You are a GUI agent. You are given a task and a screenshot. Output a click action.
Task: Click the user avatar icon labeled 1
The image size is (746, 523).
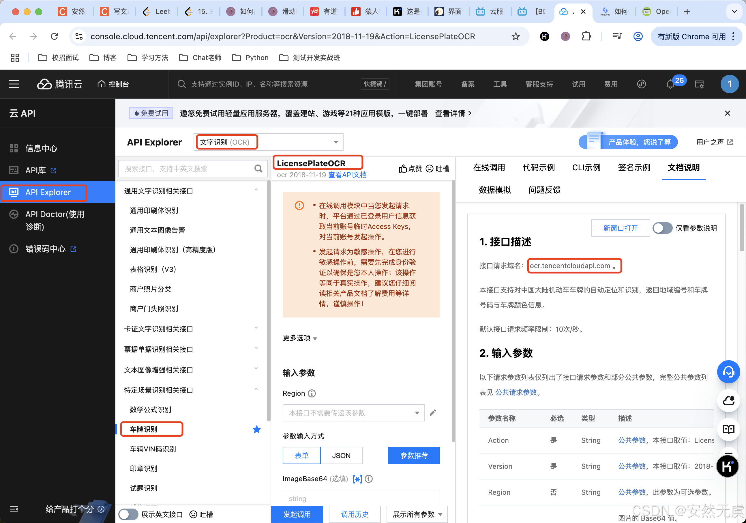tap(730, 84)
